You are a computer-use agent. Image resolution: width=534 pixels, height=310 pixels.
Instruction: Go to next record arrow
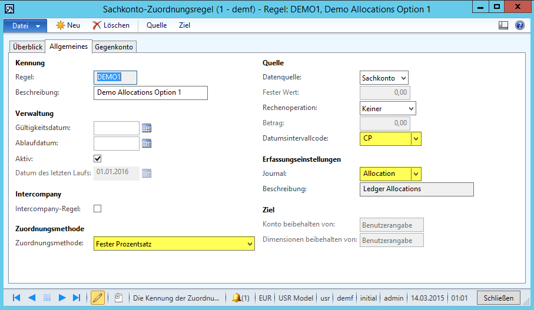tap(62, 298)
